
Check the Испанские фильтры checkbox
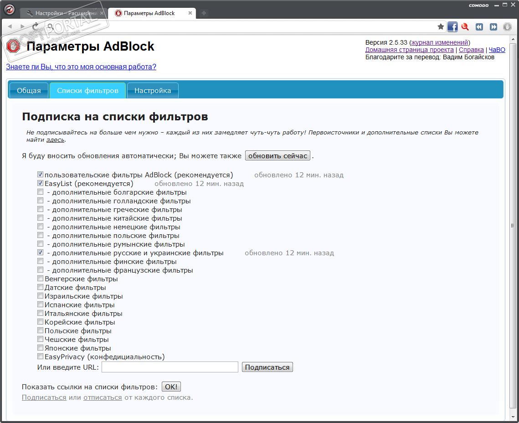pyautogui.click(x=40, y=304)
